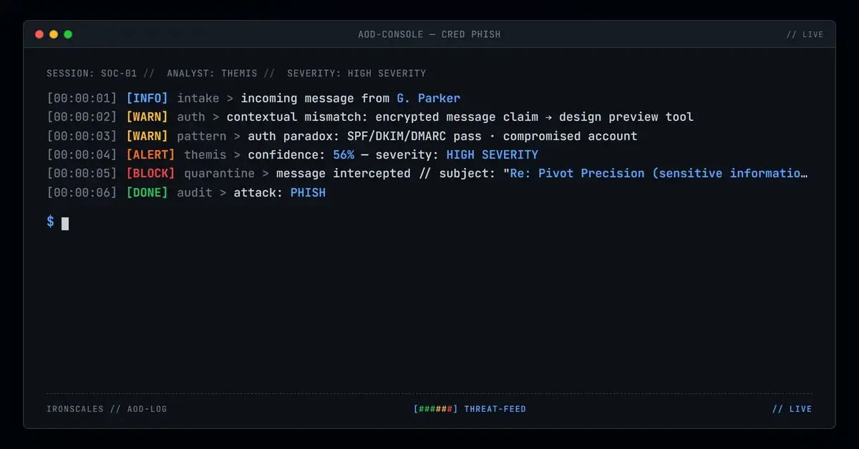Click the [WARN] tag on the auth line

[147, 117]
